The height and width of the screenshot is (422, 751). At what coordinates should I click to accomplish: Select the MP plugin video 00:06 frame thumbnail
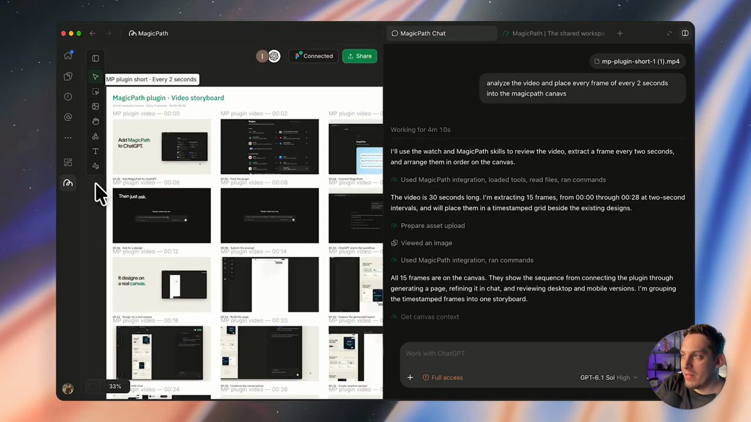(161, 215)
